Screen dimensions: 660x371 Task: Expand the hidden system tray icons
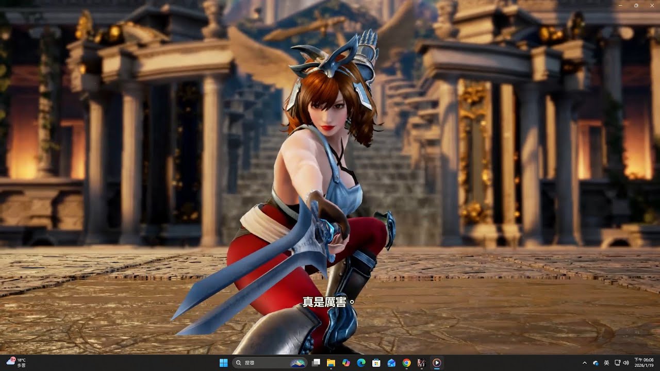[x=585, y=363]
